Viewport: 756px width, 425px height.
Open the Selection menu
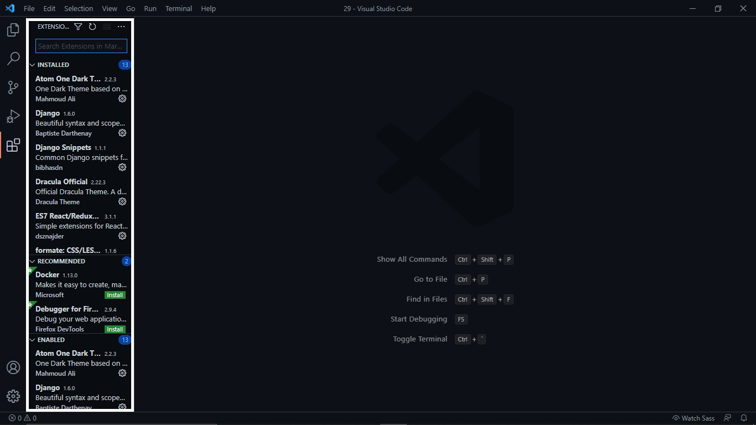79,8
